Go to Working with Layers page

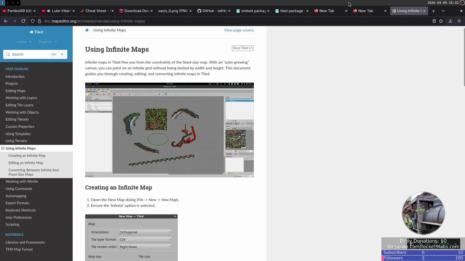tap(21, 98)
